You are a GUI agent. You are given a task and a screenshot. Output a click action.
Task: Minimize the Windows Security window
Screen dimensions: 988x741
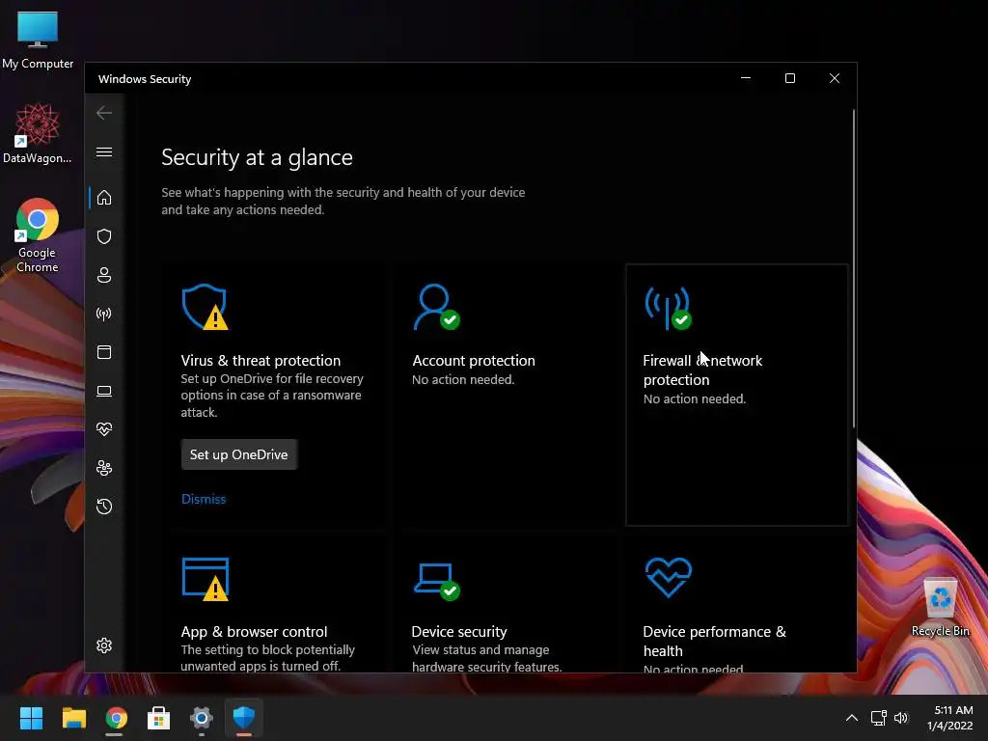[x=746, y=78]
